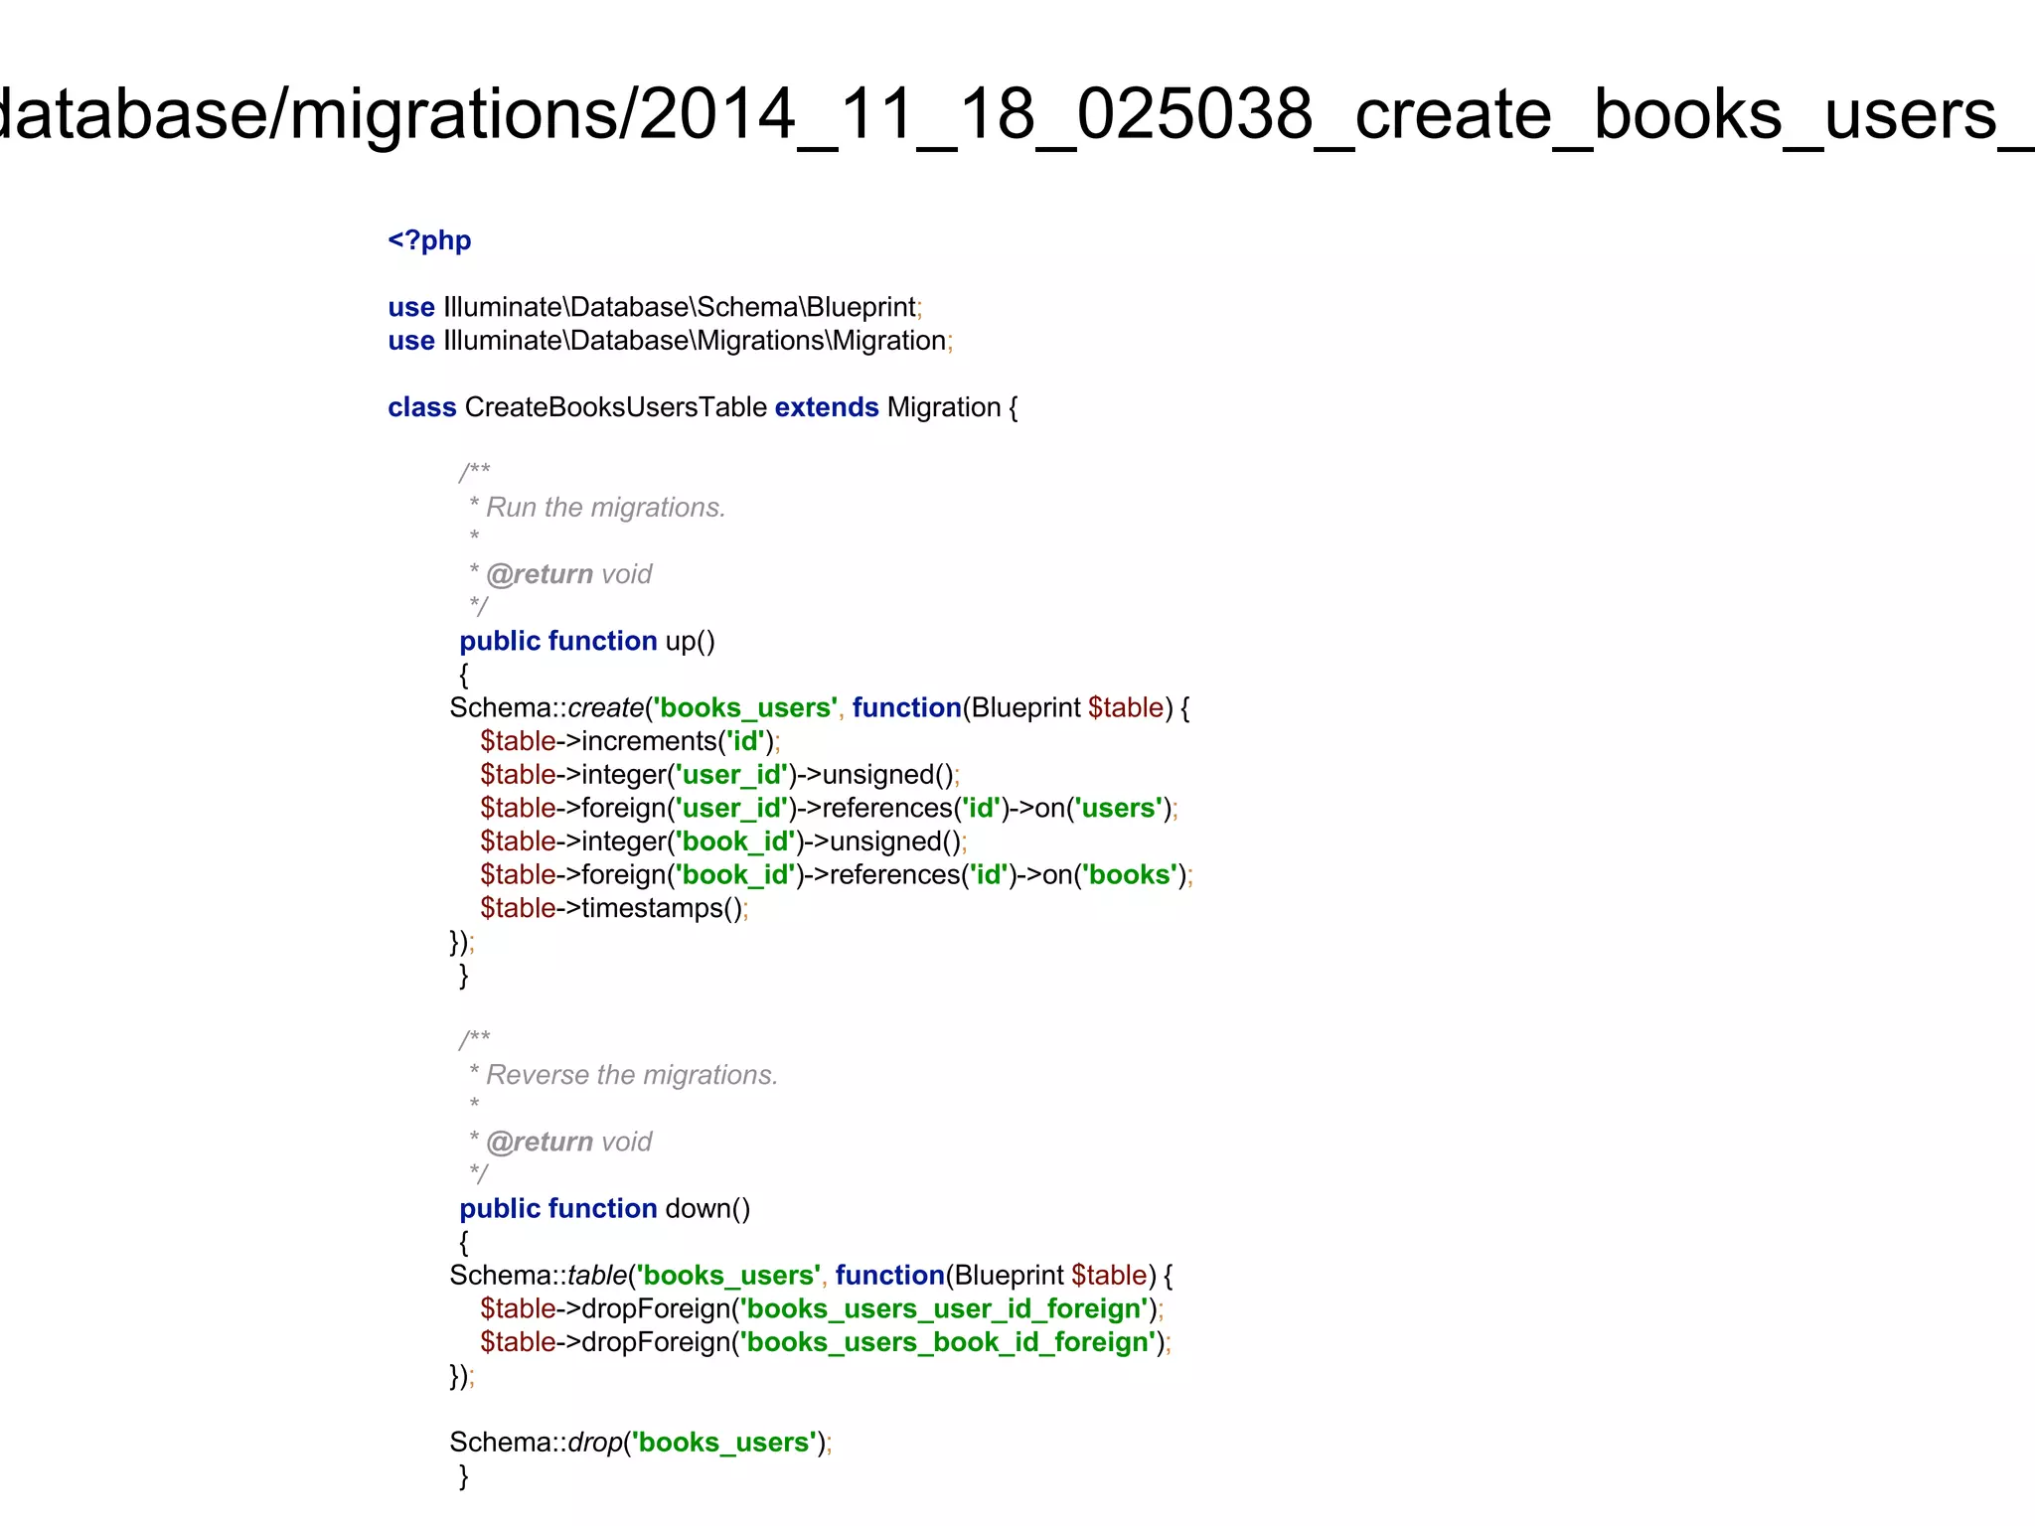The image size is (2035, 1526).
Task: Click the '@return void' comment above down()
Action: point(560,1142)
